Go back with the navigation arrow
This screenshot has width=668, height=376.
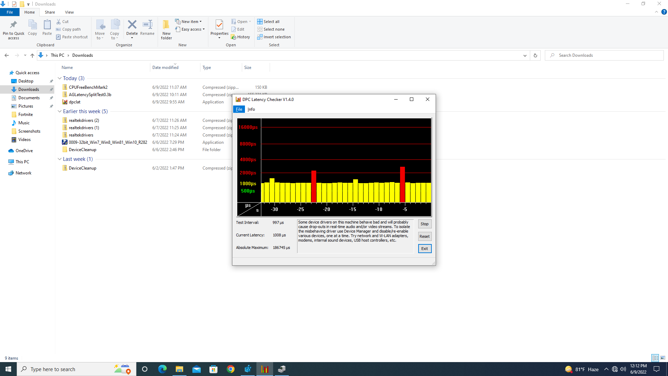tap(7, 55)
